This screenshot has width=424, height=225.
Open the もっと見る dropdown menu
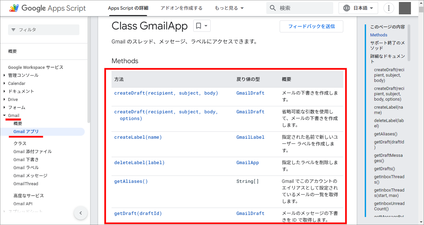pos(229,8)
